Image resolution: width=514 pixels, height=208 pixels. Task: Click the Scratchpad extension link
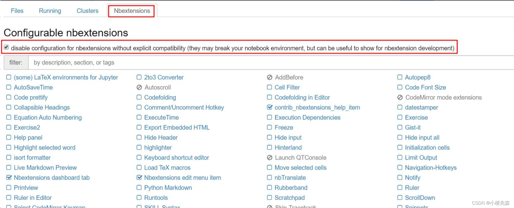[x=289, y=198]
